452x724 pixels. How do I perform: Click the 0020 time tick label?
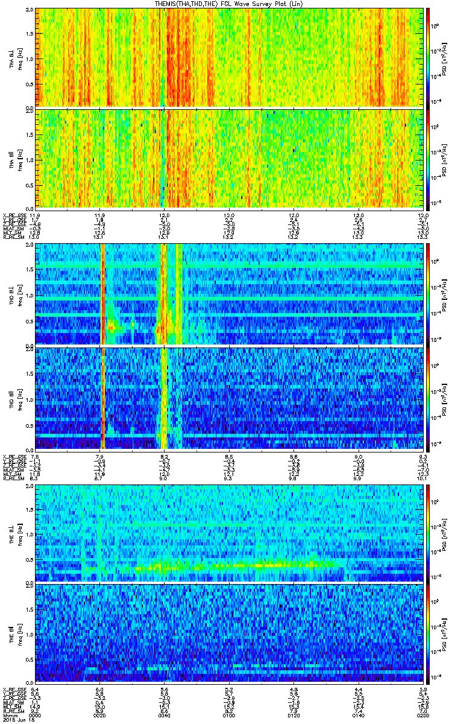(x=99, y=715)
